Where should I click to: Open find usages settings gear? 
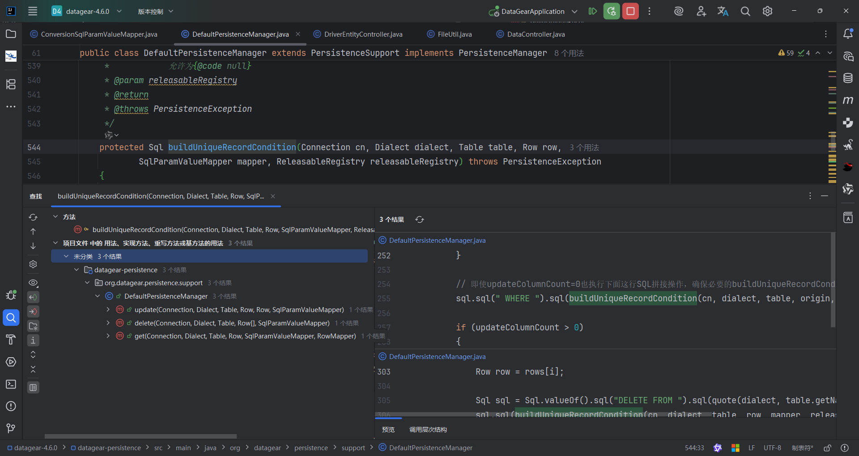pyautogui.click(x=33, y=264)
